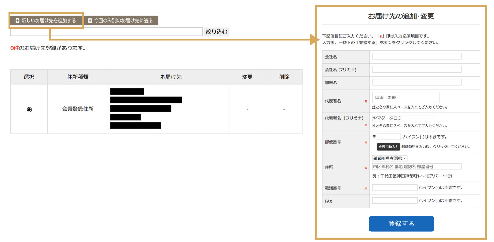
Task: Click the 新しいお届け先を追加する button
Action: [x=46, y=21]
